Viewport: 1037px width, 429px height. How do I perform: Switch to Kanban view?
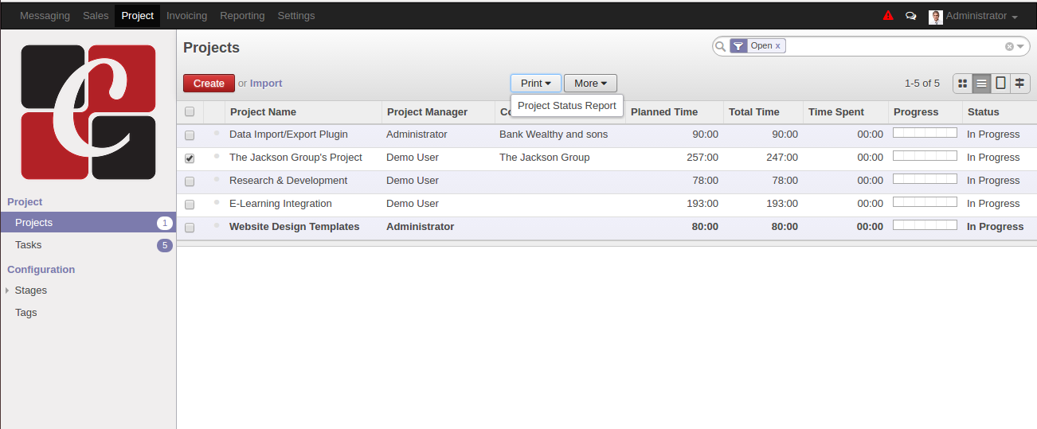[962, 84]
